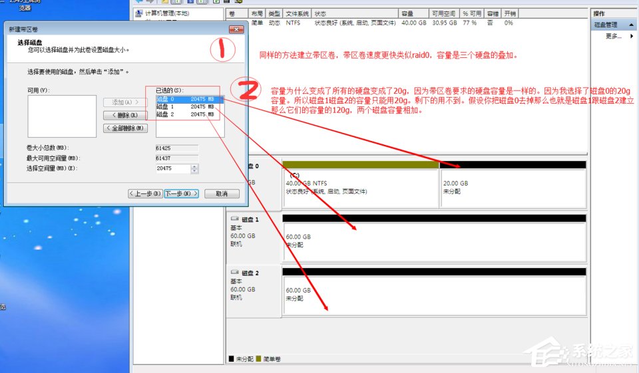The height and width of the screenshot is (373, 639).
Task: Click the 添加(A) button
Action: (x=125, y=102)
